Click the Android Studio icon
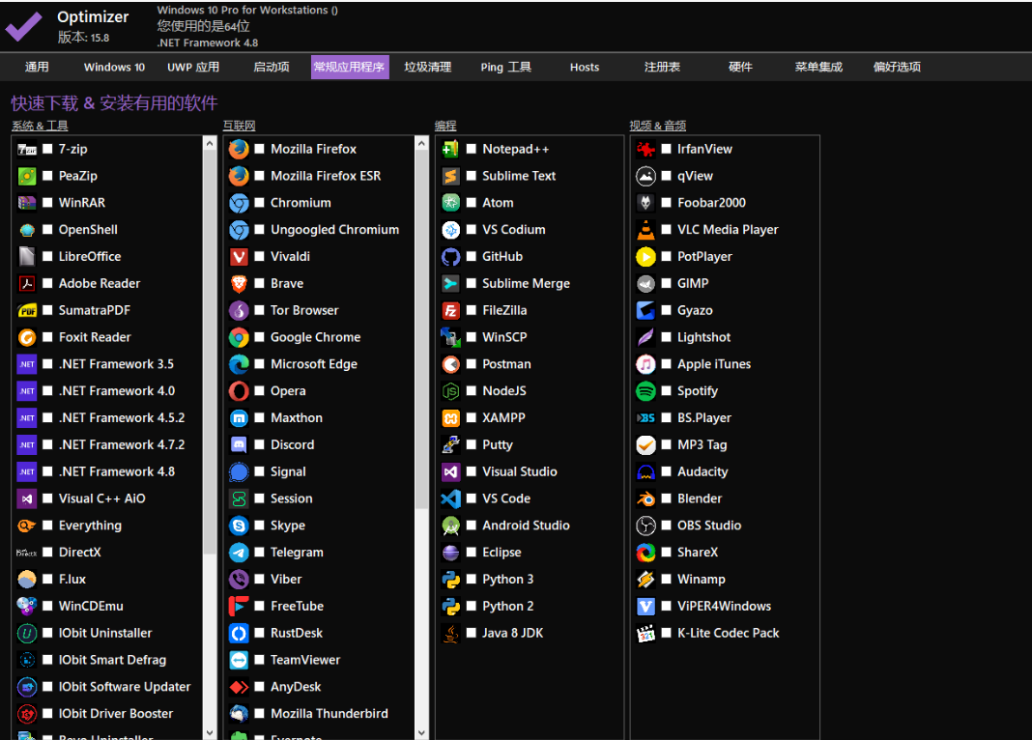This screenshot has height=740, width=1032. click(x=451, y=526)
